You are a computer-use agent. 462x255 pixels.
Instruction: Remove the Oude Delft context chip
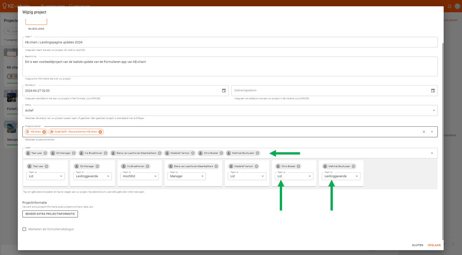100,132
